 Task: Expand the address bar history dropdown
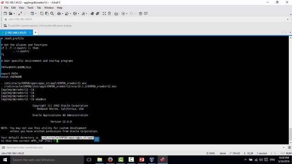pyautogui.click(x=288, y=19)
